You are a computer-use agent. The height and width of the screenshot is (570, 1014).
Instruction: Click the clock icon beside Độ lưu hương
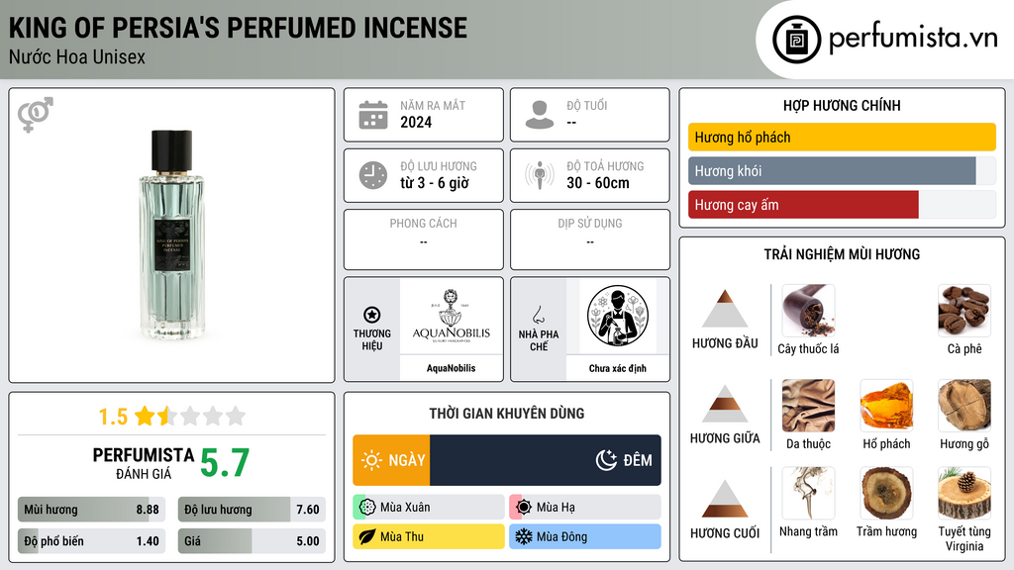click(x=373, y=175)
